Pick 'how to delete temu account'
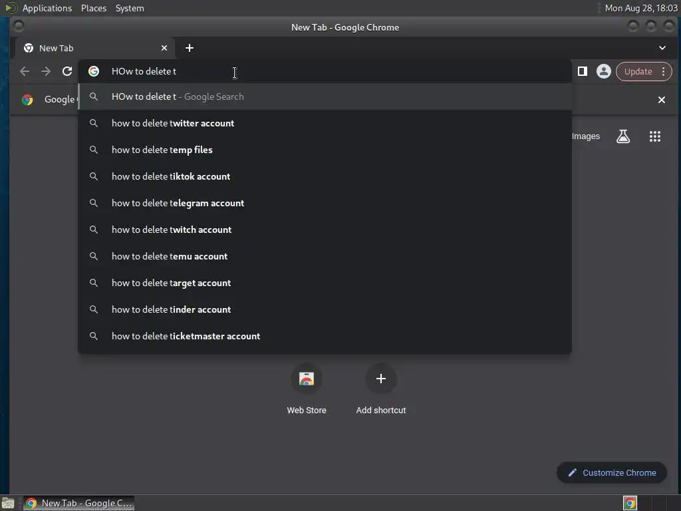Image resolution: width=681 pixels, height=511 pixels. (x=325, y=256)
